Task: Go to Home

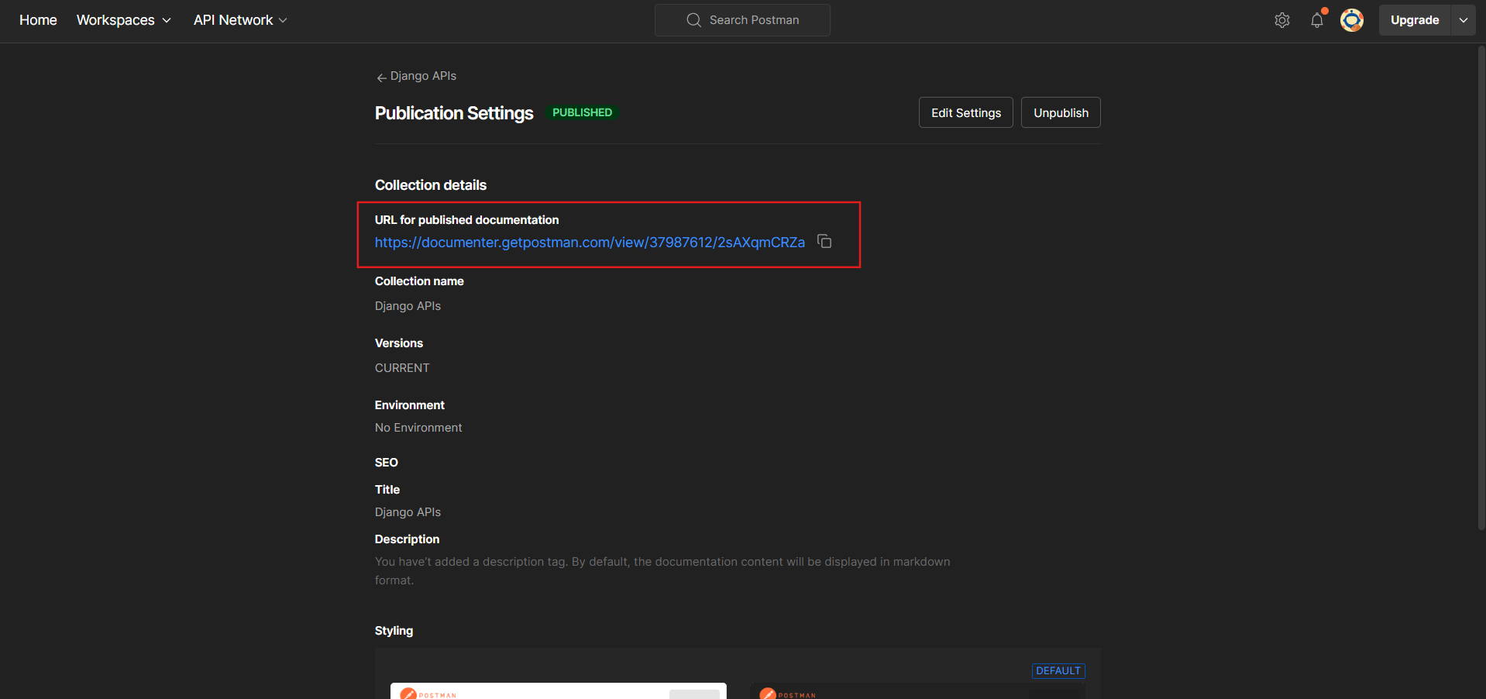Action: [x=38, y=20]
